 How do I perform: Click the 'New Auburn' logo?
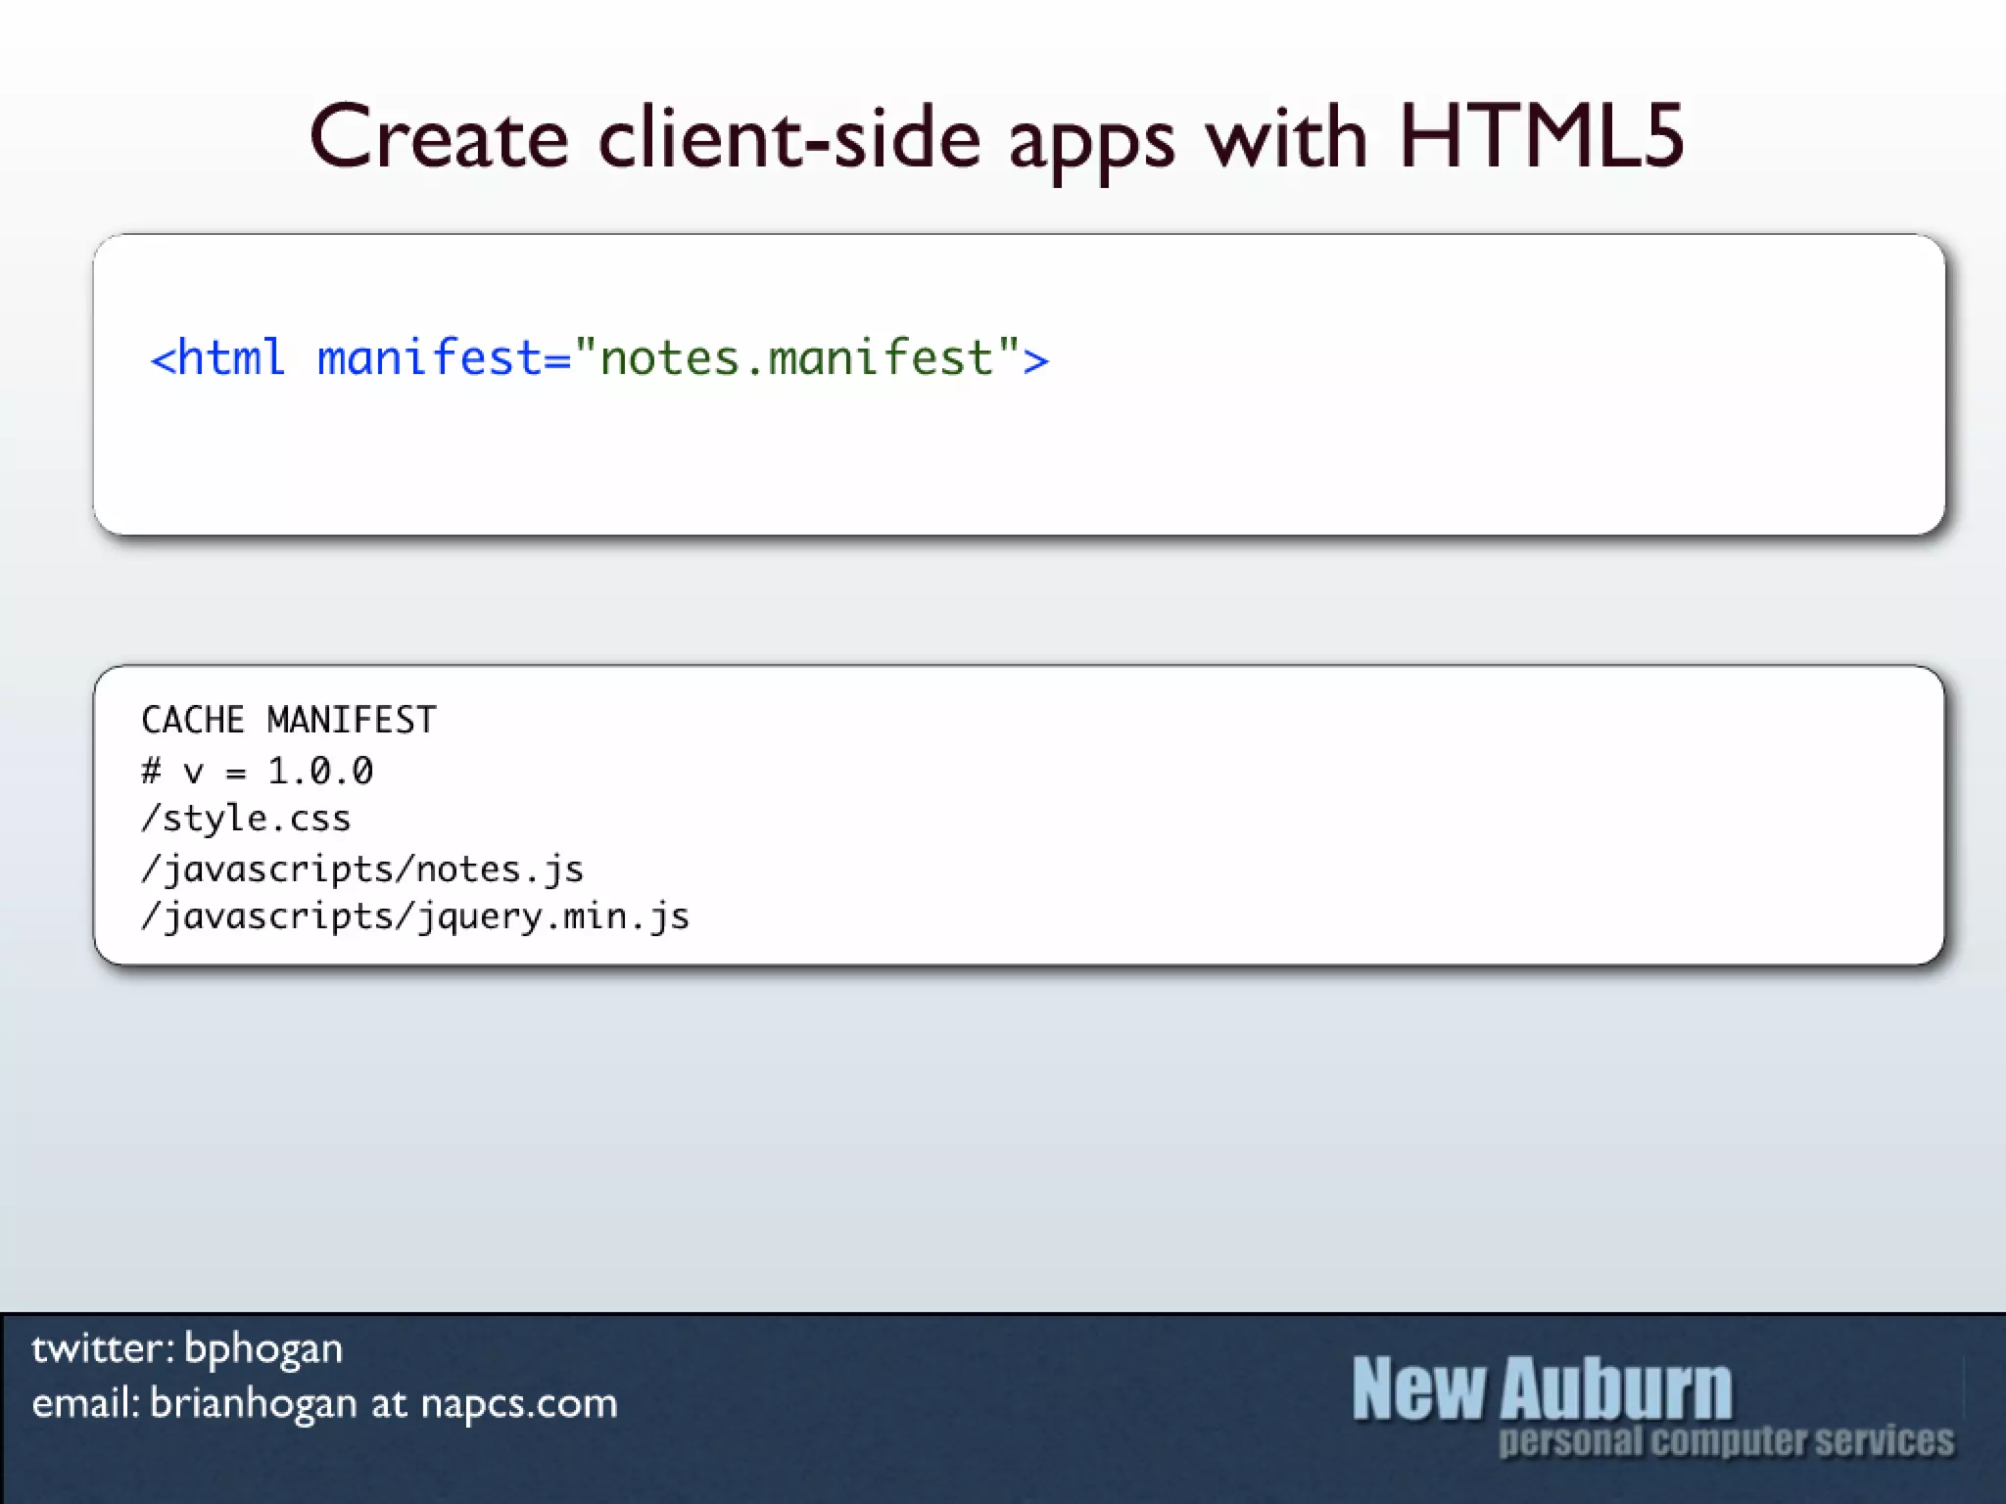click(1543, 1387)
